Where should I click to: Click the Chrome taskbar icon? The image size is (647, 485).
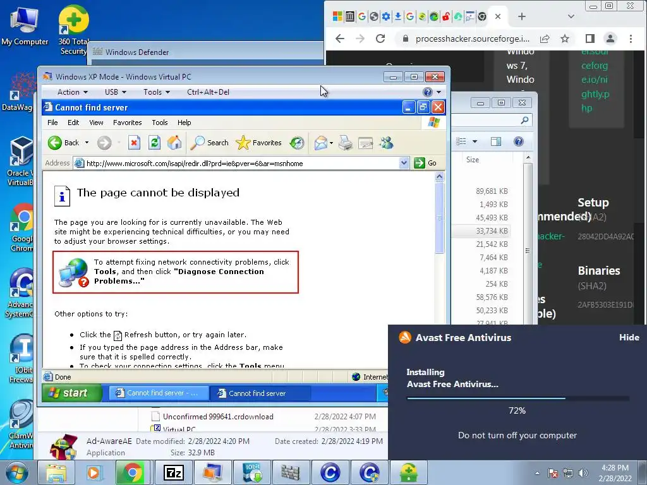(132, 472)
